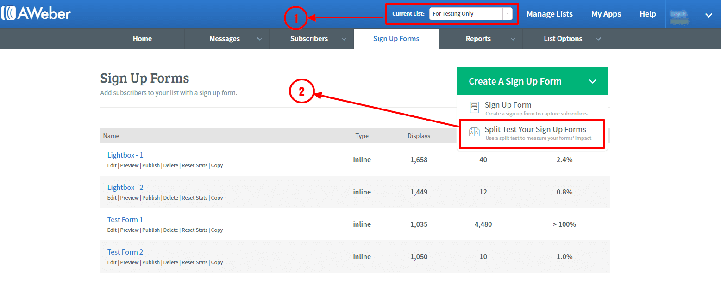This screenshot has height=291, width=721.
Task: Delete Test Form 1
Action: pyautogui.click(x=170, y=230)
